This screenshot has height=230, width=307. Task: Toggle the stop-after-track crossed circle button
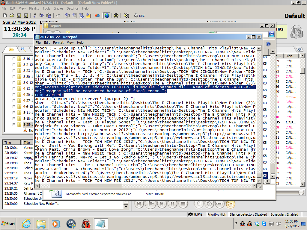click(x=209, y=204)
